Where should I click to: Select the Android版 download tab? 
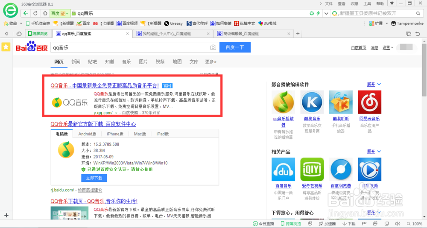(87, 134)
